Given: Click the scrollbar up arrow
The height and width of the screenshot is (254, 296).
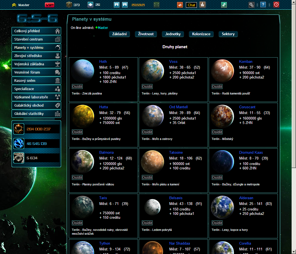Looking at the screenshot, I should pyautogui.click(x=294, y=2).
